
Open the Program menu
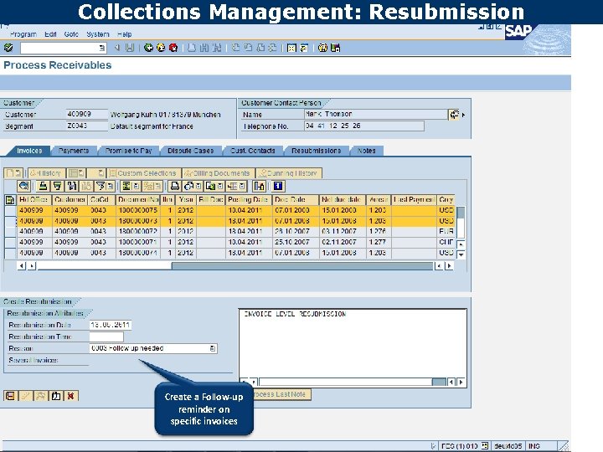click(23, 34)
